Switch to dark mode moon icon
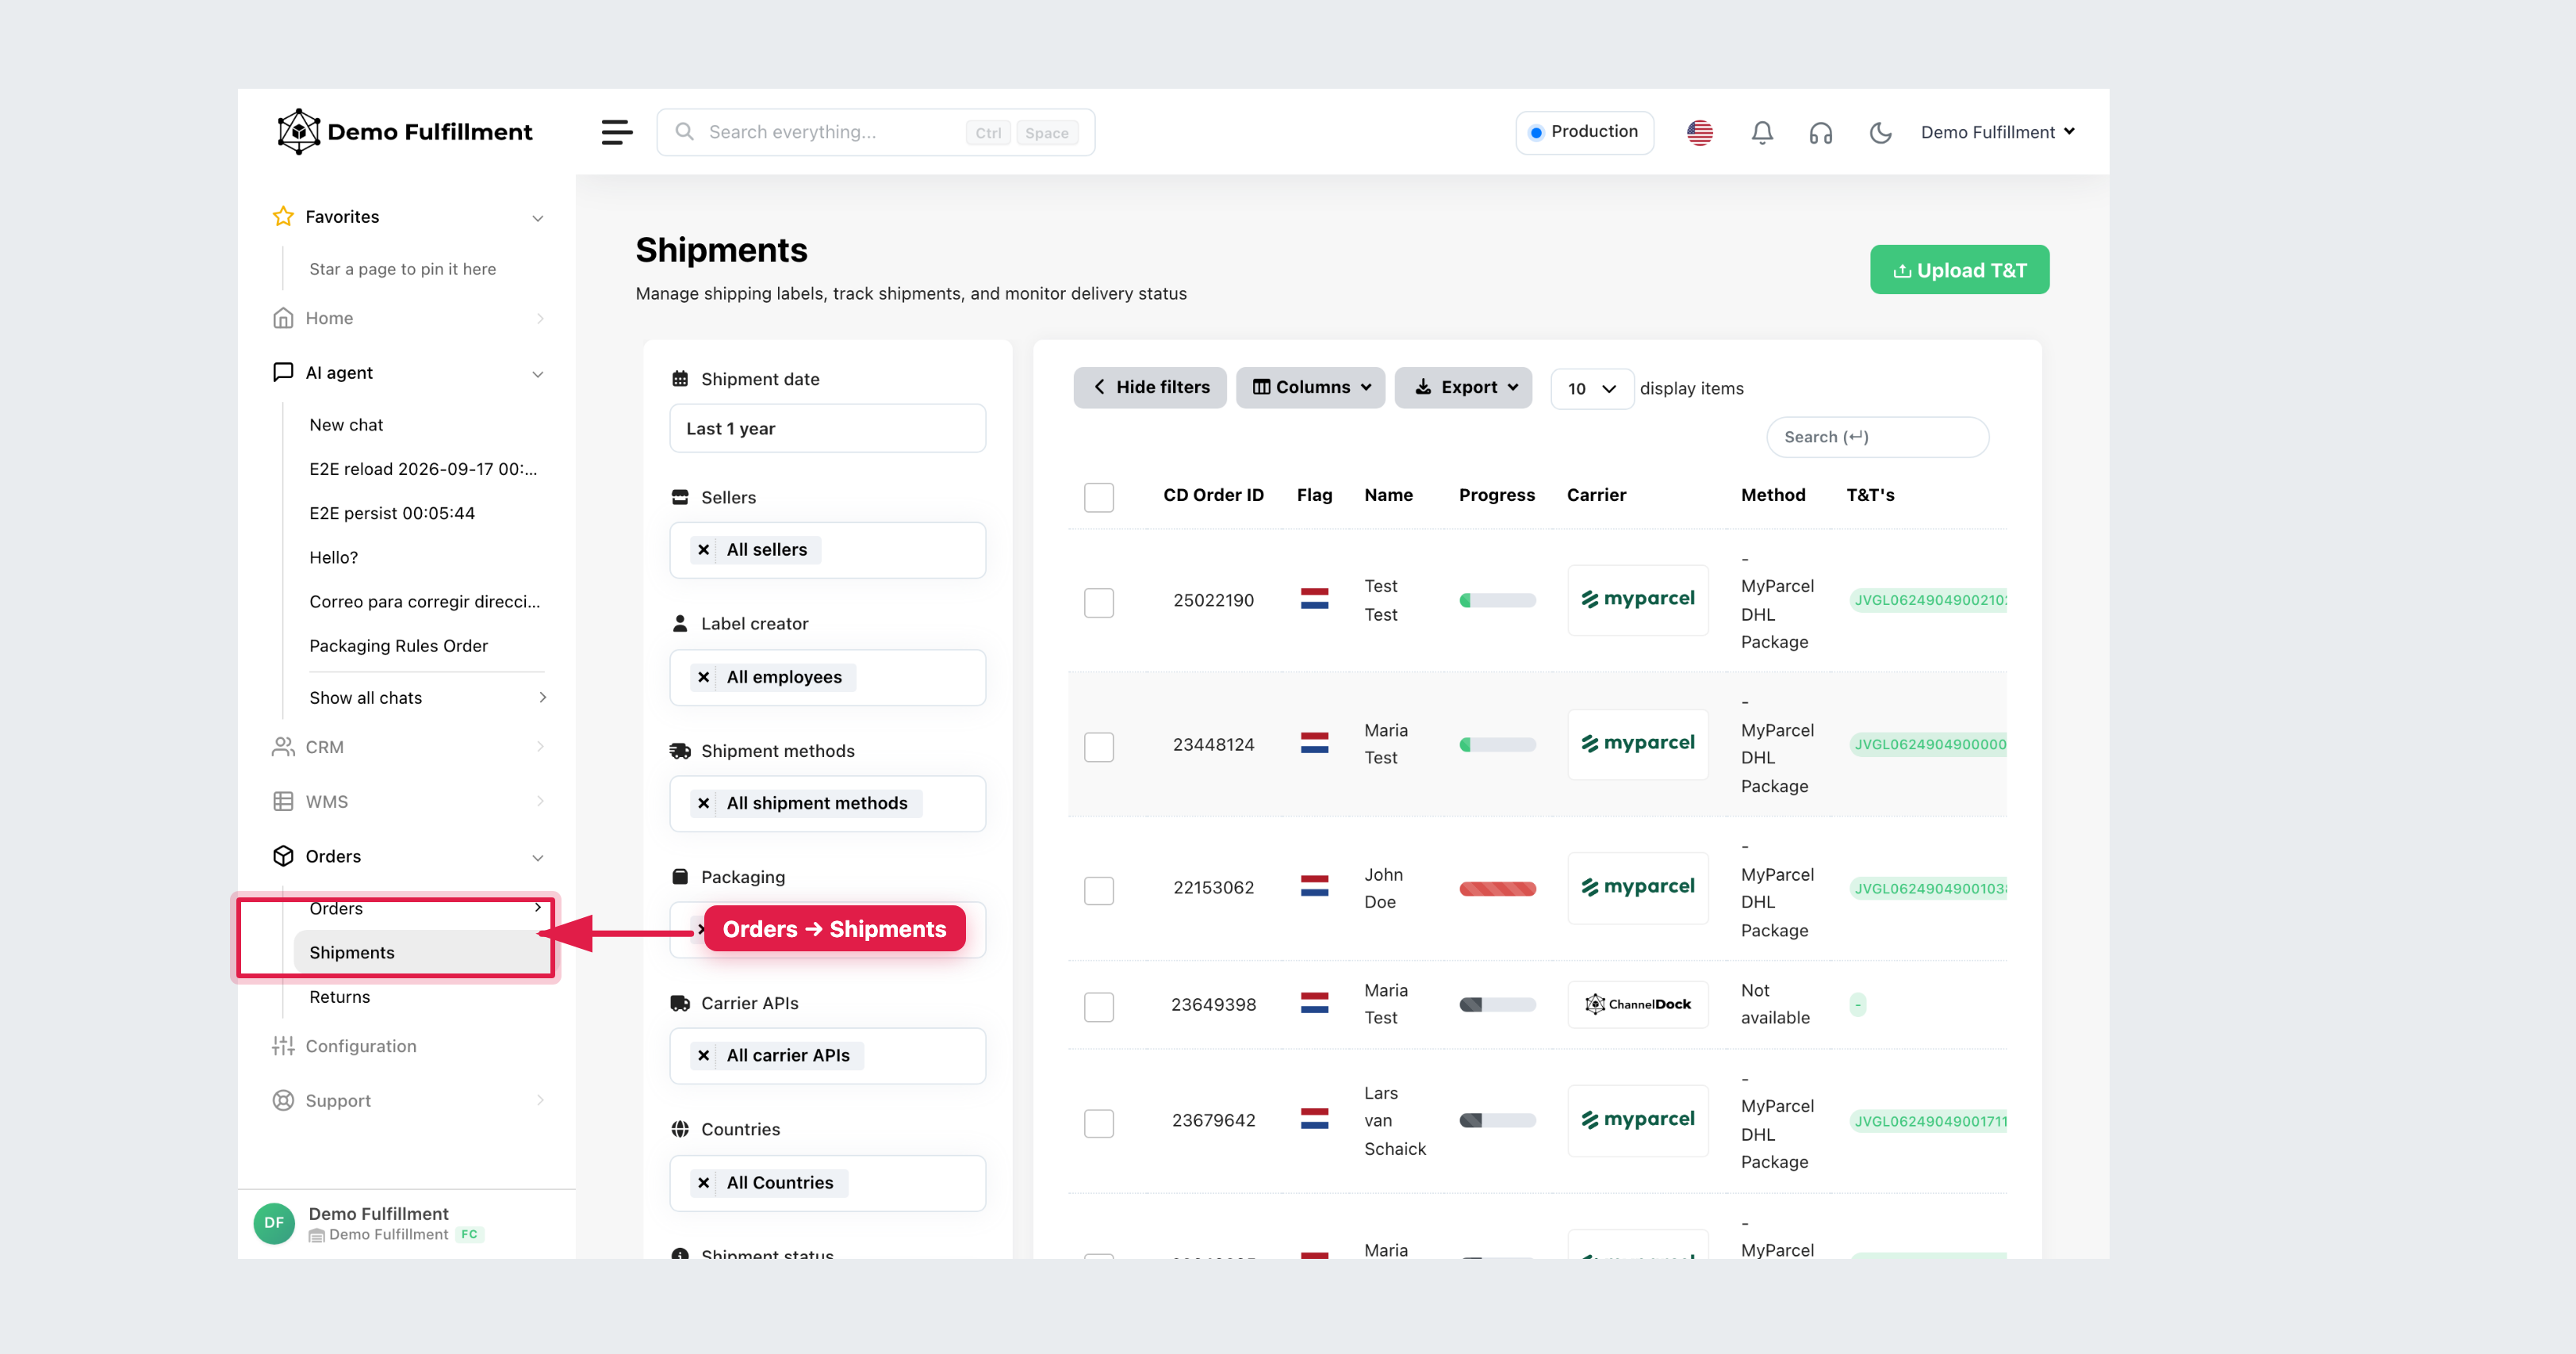This screenshot has width=2576, height=1354. point(1880,132)
